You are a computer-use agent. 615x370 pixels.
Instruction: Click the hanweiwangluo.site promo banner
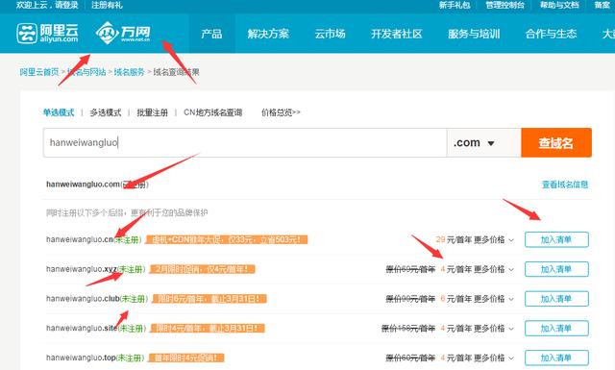click(209, 328)
